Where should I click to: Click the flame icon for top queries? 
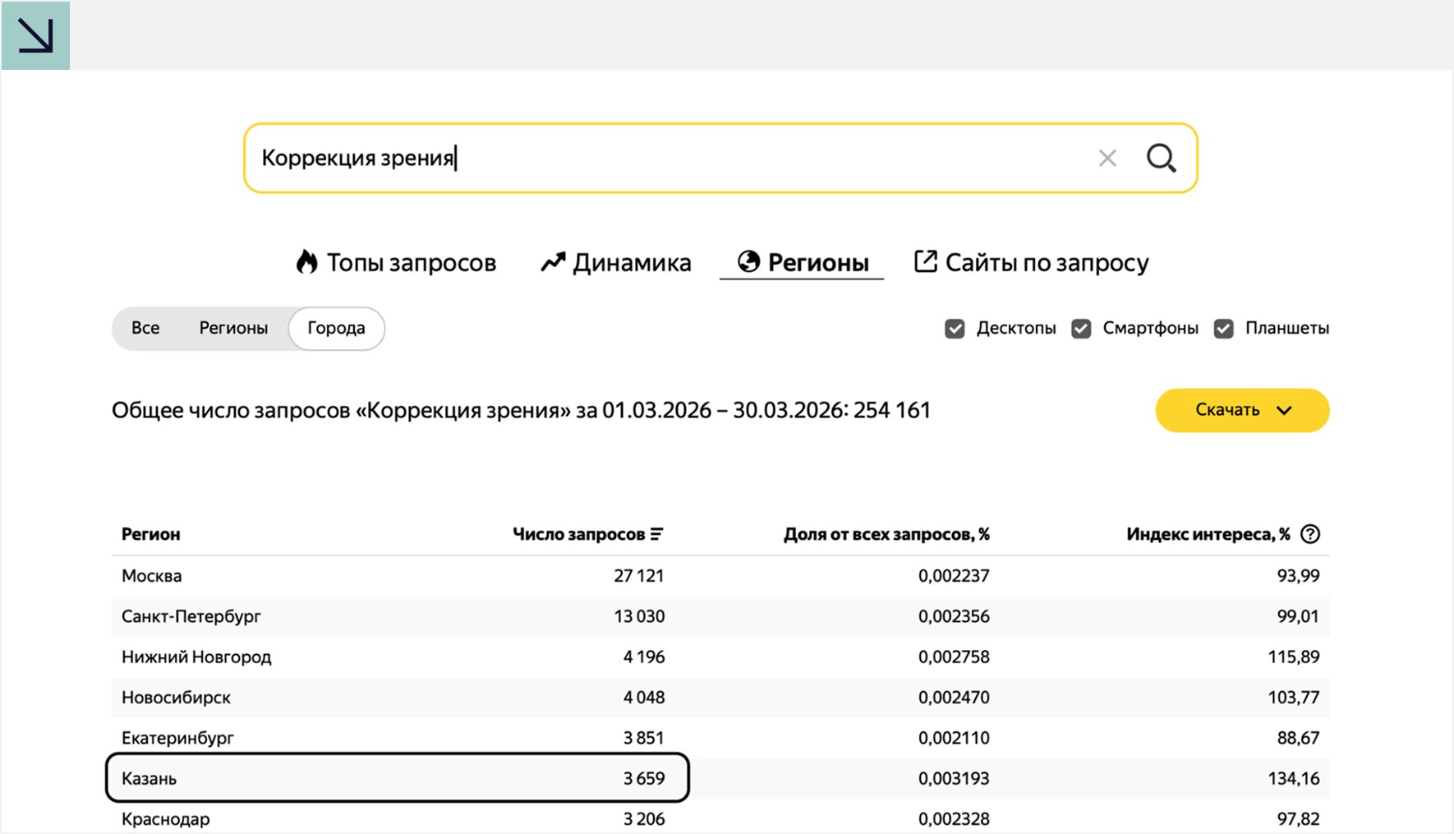[307, 262]
